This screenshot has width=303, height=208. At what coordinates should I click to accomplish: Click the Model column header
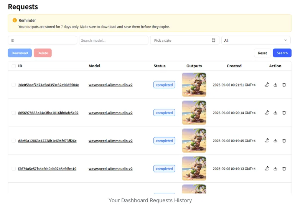[x=94, y=66]
